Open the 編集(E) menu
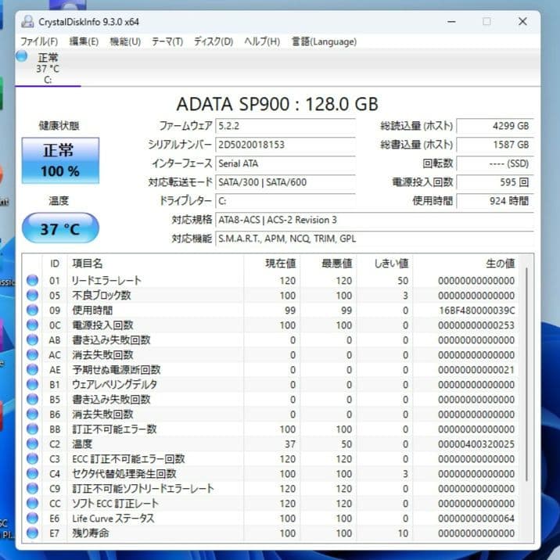The width and height of the screenshot is (560, 560). (84, 41)
